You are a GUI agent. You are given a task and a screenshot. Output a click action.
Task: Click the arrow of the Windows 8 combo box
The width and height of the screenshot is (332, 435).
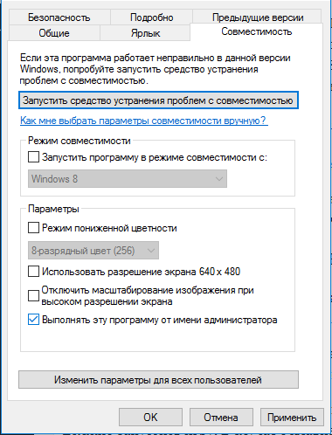pyautogui.click(x=219, y=179)
